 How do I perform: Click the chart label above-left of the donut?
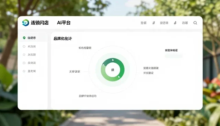tap(85, 48)
